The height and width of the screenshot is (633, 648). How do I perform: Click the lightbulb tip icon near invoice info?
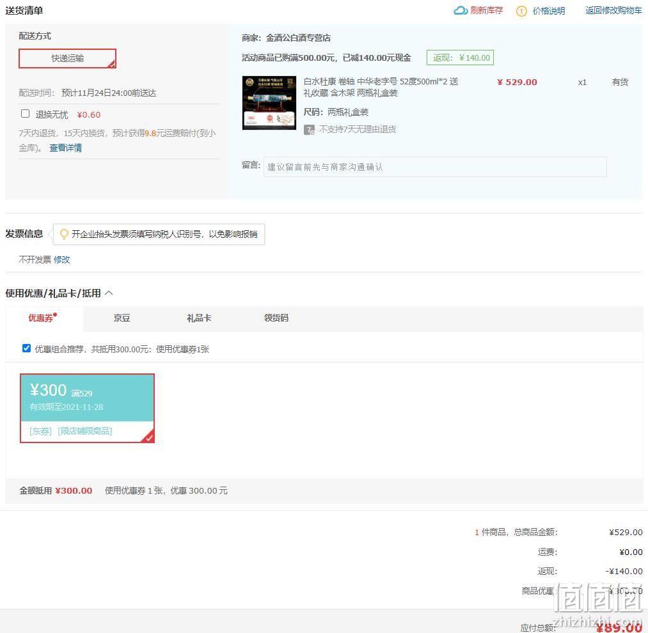64,234
